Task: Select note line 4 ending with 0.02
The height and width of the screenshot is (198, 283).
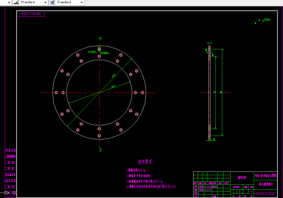Action: (x=151, y=187)
